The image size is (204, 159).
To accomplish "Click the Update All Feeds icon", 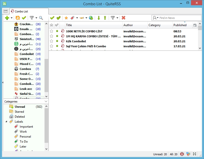I will point(17,18).
